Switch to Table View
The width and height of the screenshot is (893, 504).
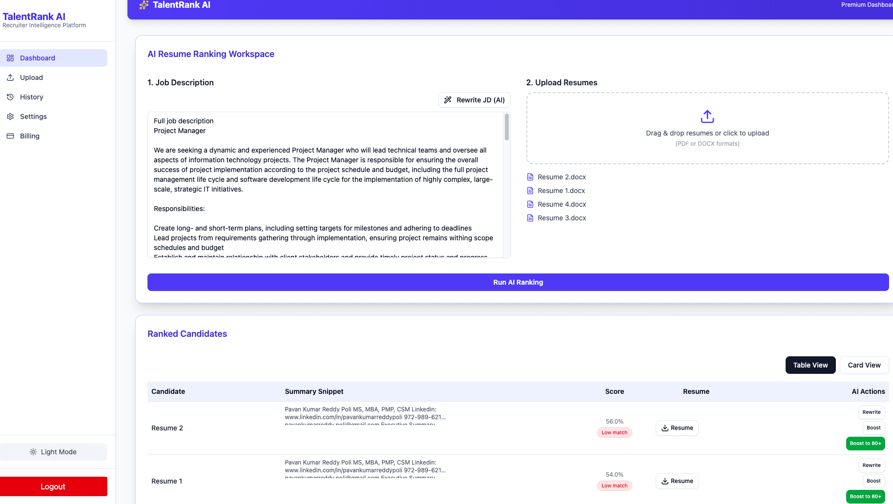tap(810, 365)
